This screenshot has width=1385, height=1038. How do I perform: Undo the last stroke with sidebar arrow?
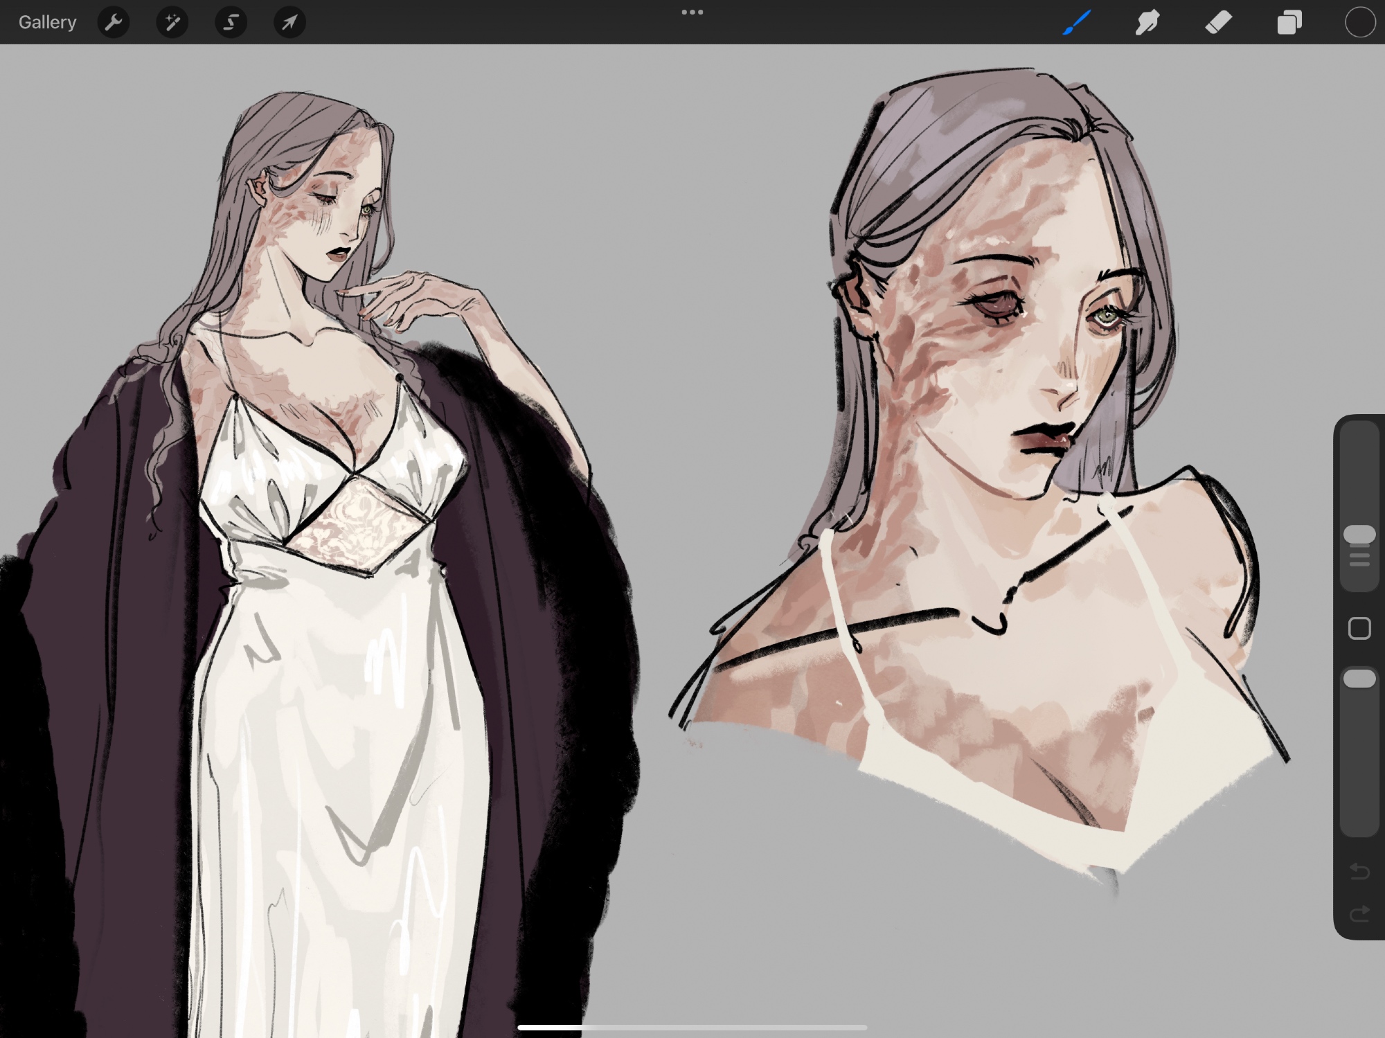(1359, 870)
